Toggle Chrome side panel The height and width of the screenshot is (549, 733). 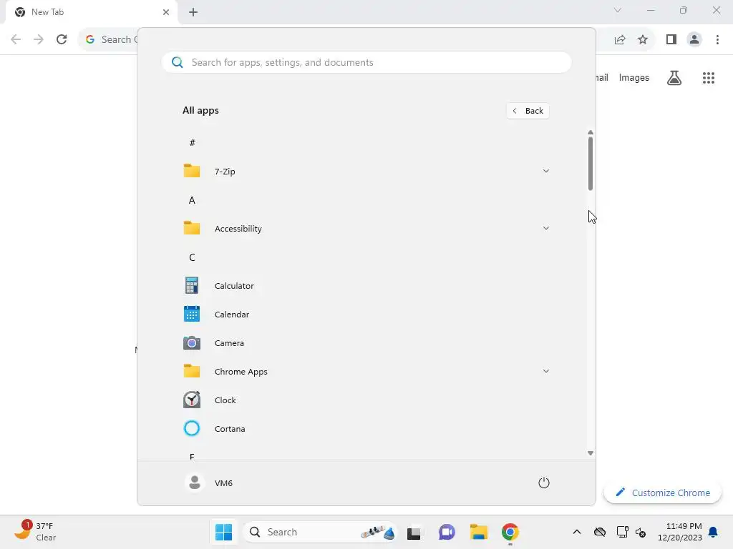tap(671, 40)
